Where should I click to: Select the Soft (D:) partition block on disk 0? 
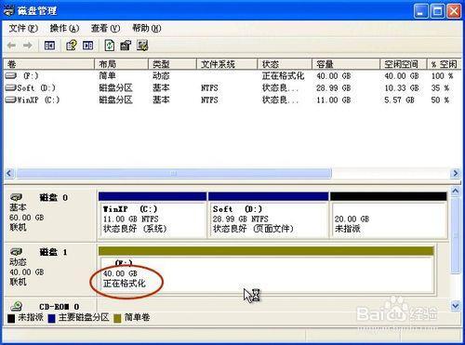pos(268,216)
